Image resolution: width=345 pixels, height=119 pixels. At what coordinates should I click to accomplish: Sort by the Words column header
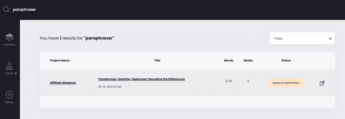pyautogui.click(x=229, y=60)
